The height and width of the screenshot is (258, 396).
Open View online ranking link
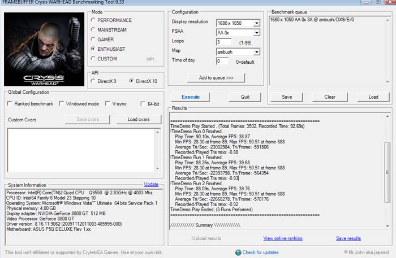(x=283, y=238)
